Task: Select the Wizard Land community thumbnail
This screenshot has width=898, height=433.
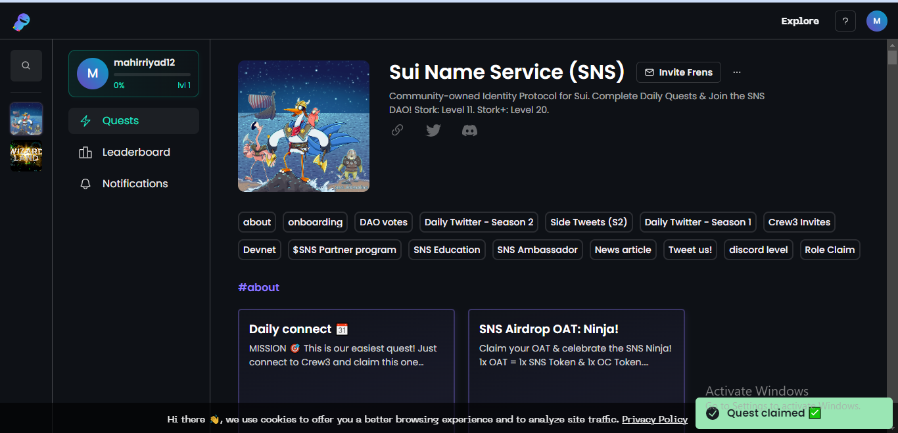Action: [x=26, y=156]
